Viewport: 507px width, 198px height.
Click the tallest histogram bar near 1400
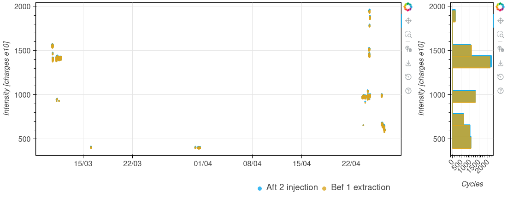tap(472, 62)
